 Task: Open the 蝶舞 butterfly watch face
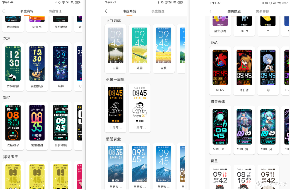point(61,67)
